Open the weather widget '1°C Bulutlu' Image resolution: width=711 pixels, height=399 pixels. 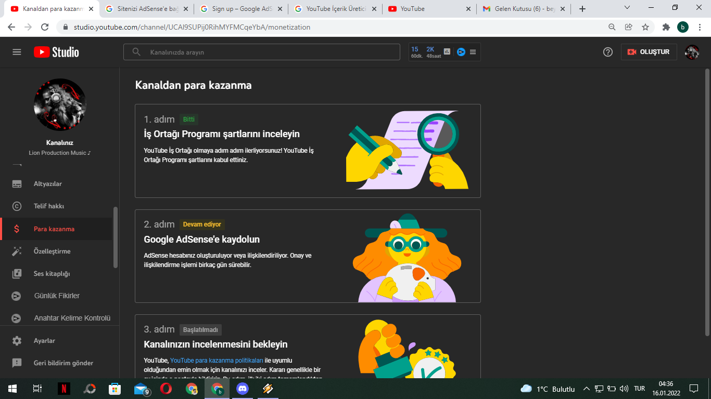coord(548,389)
